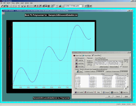The height and width of the screenshot is (106, 136).
Task: Switch to the Root Finder tab
Action: point(87,55)
